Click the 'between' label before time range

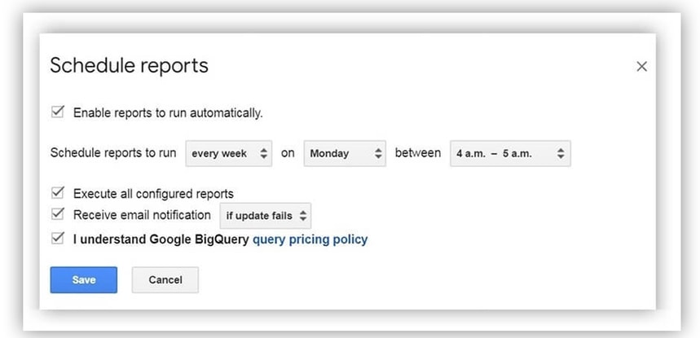pyautogui.click(x=417, y=153)
